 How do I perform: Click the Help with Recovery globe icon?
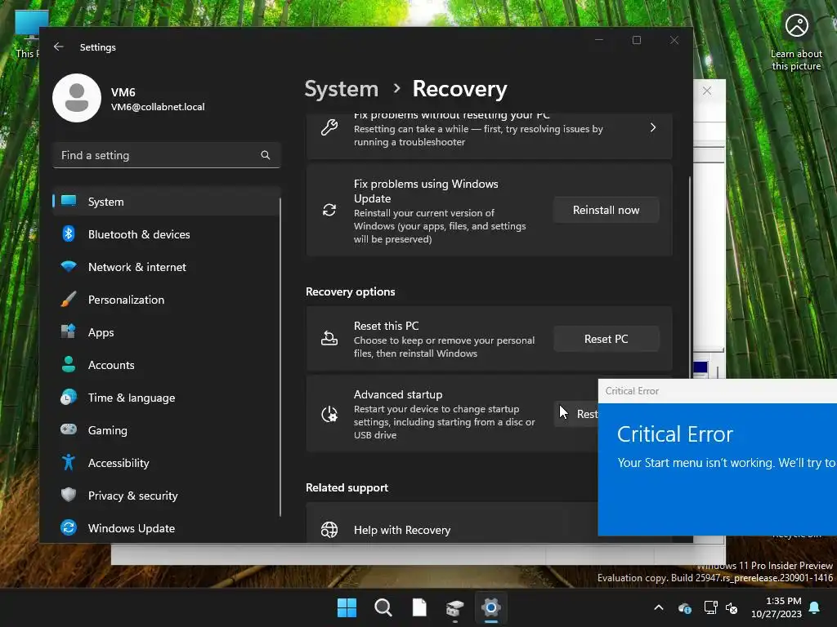329,529
